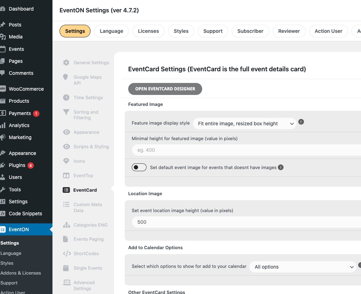Click the Users person icon

pos(2,177)
